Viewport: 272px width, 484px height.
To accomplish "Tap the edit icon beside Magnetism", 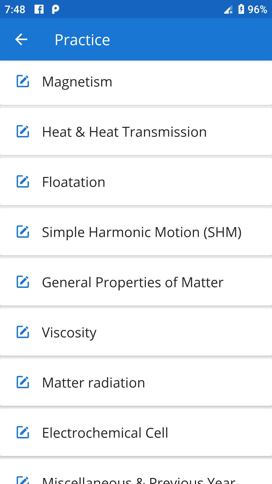I will [x=23, y=81].
